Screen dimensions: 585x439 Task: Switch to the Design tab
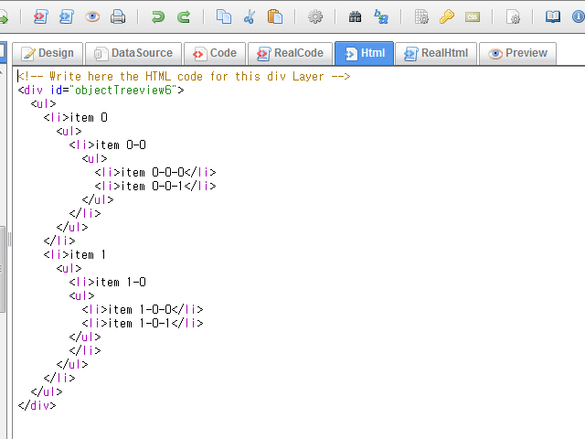pos(47,54)
